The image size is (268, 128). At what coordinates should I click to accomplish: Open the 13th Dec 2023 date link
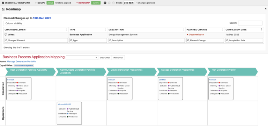(x=42, y=18)
